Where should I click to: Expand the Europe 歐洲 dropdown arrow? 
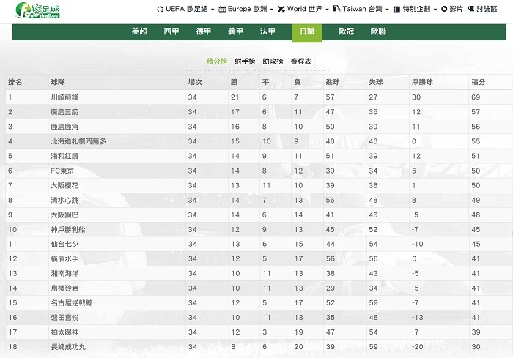272,10
